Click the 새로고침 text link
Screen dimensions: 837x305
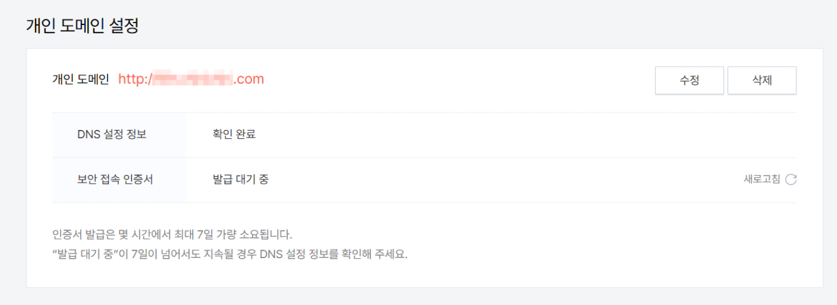tap(762, 179)
